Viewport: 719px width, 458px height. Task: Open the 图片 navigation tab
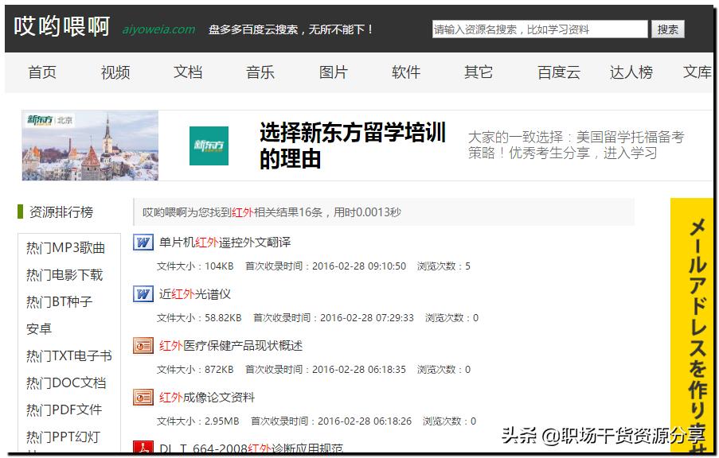[334, 72]
